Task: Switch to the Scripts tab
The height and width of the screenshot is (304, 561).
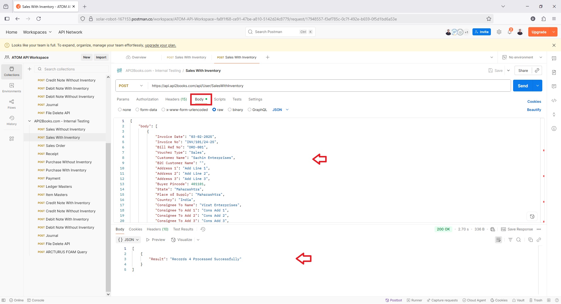Action: click(220, 99)
